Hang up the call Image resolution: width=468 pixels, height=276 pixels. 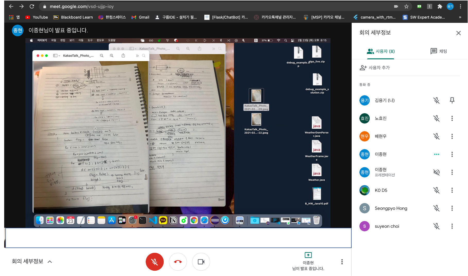[178, 262]
